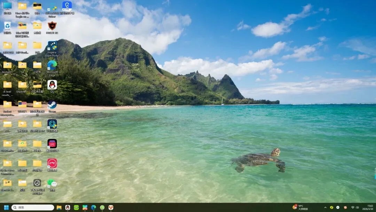
Task: Select the Shadows folder icon
Action: [x=22, y=85]
